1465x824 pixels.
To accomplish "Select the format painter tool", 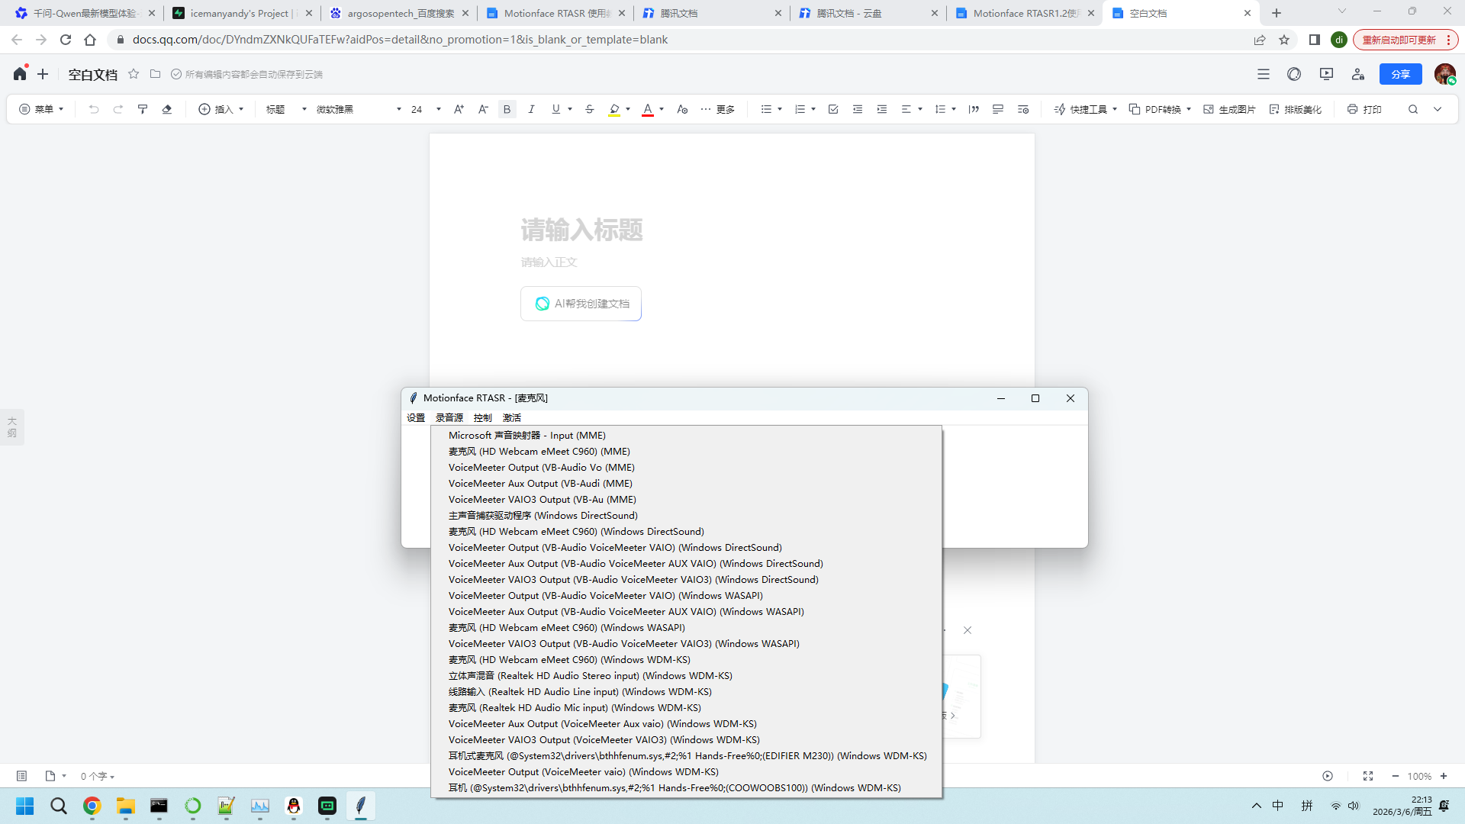I will [x=143, y=109].
